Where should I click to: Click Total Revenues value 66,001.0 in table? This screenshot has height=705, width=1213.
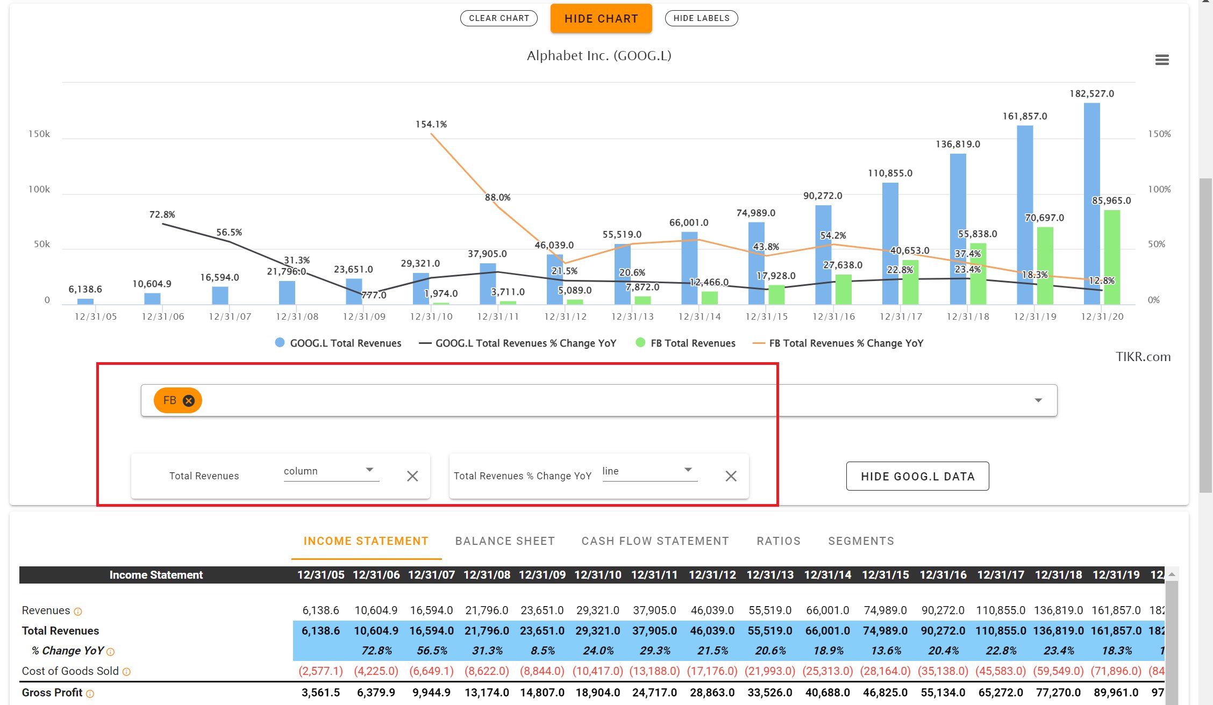click(x=827, y=631)
